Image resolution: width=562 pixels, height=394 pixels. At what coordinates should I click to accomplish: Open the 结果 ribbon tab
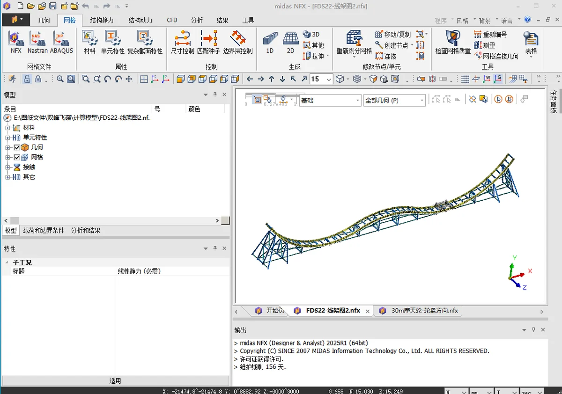222,20
